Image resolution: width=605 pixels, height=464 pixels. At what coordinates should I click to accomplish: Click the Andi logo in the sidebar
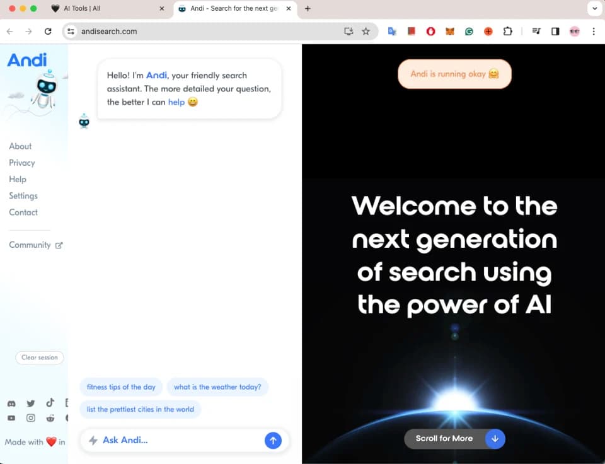click(27, 61)
